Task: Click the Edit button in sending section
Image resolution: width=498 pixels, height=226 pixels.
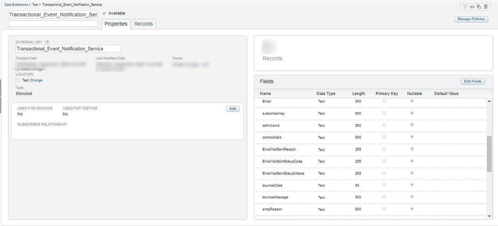Action: pyautogui.click(x=233, y=109)
